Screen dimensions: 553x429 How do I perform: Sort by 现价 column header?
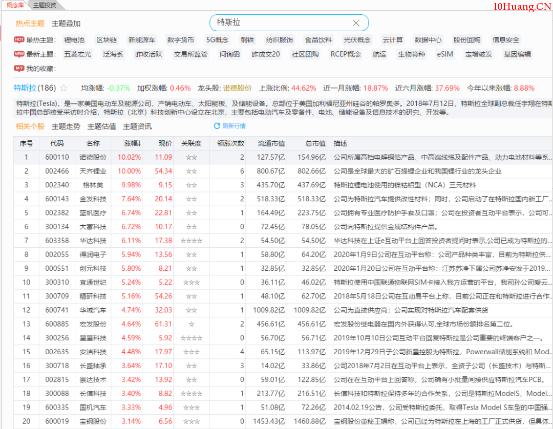pyautogui.click(x=165, y=143)
